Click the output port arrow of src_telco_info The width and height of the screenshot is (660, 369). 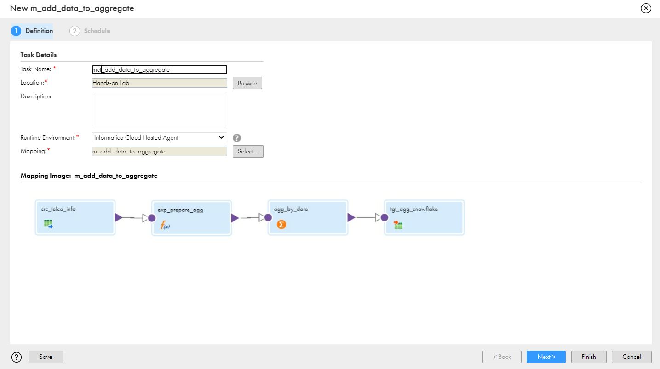(x=119, y=217)
